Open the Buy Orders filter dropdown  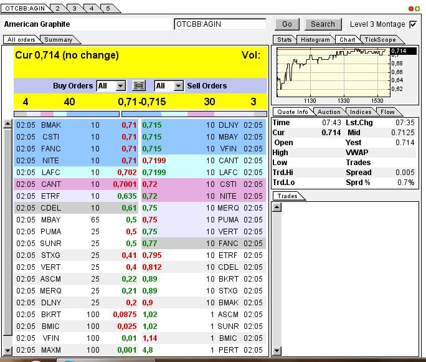click(x=120, y=86)
